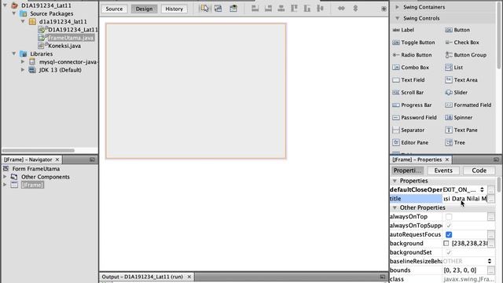Pick Button Group component from palette
The height and width of the screenshot is (283, 503).
[x=466, y=55]
